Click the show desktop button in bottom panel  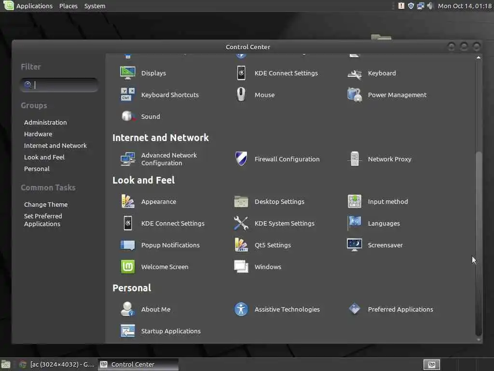point(6,365)
